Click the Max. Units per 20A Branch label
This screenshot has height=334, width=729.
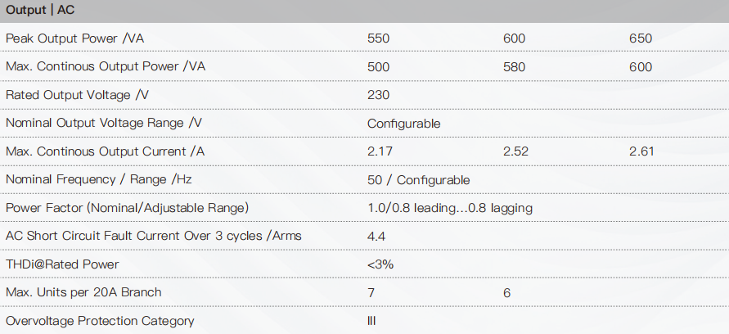click(x=83, y=292)
